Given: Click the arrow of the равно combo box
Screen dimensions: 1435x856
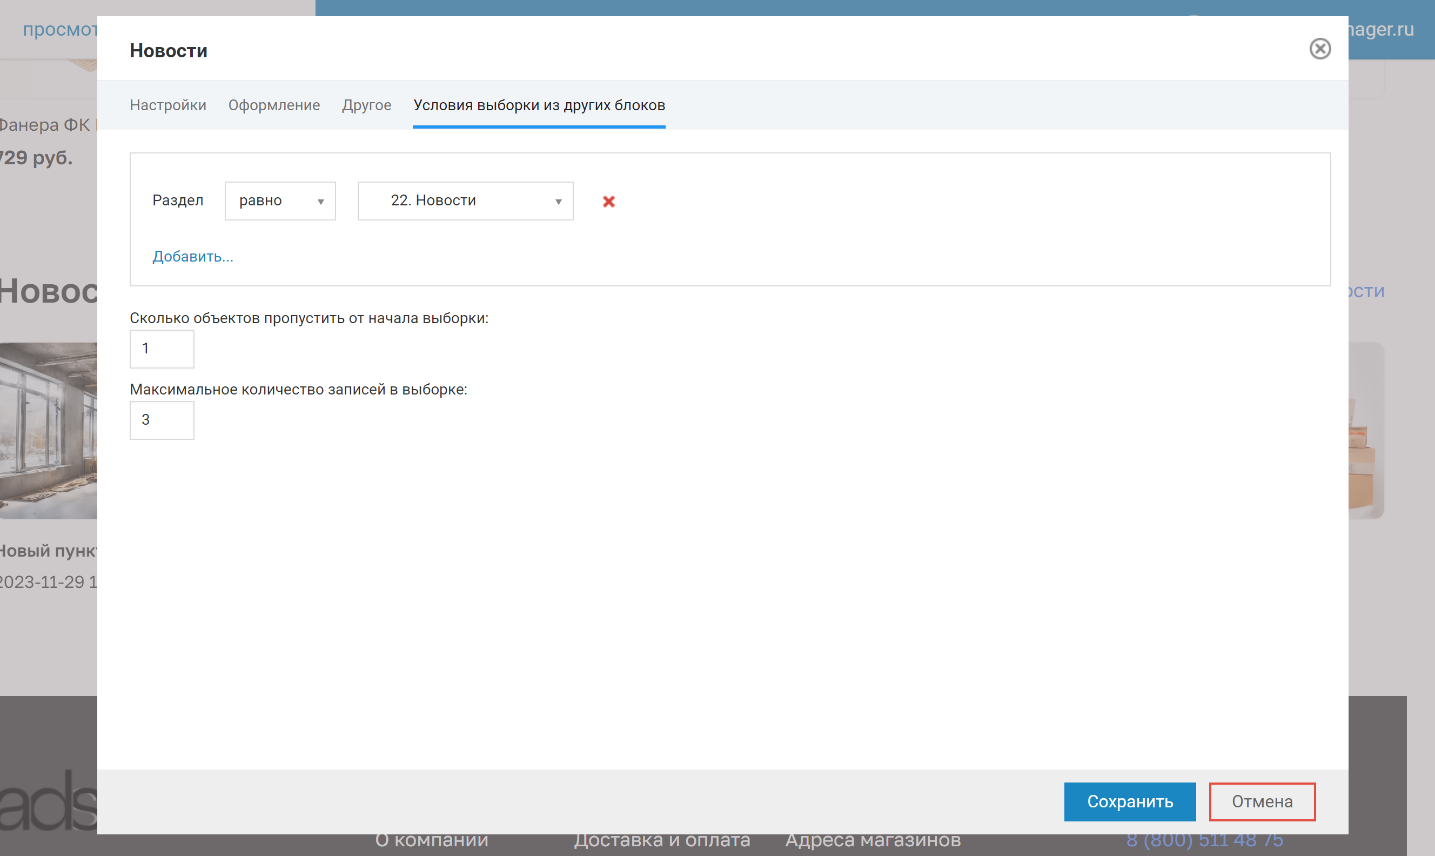Looking at the screenshot, I should click(320, 202).
